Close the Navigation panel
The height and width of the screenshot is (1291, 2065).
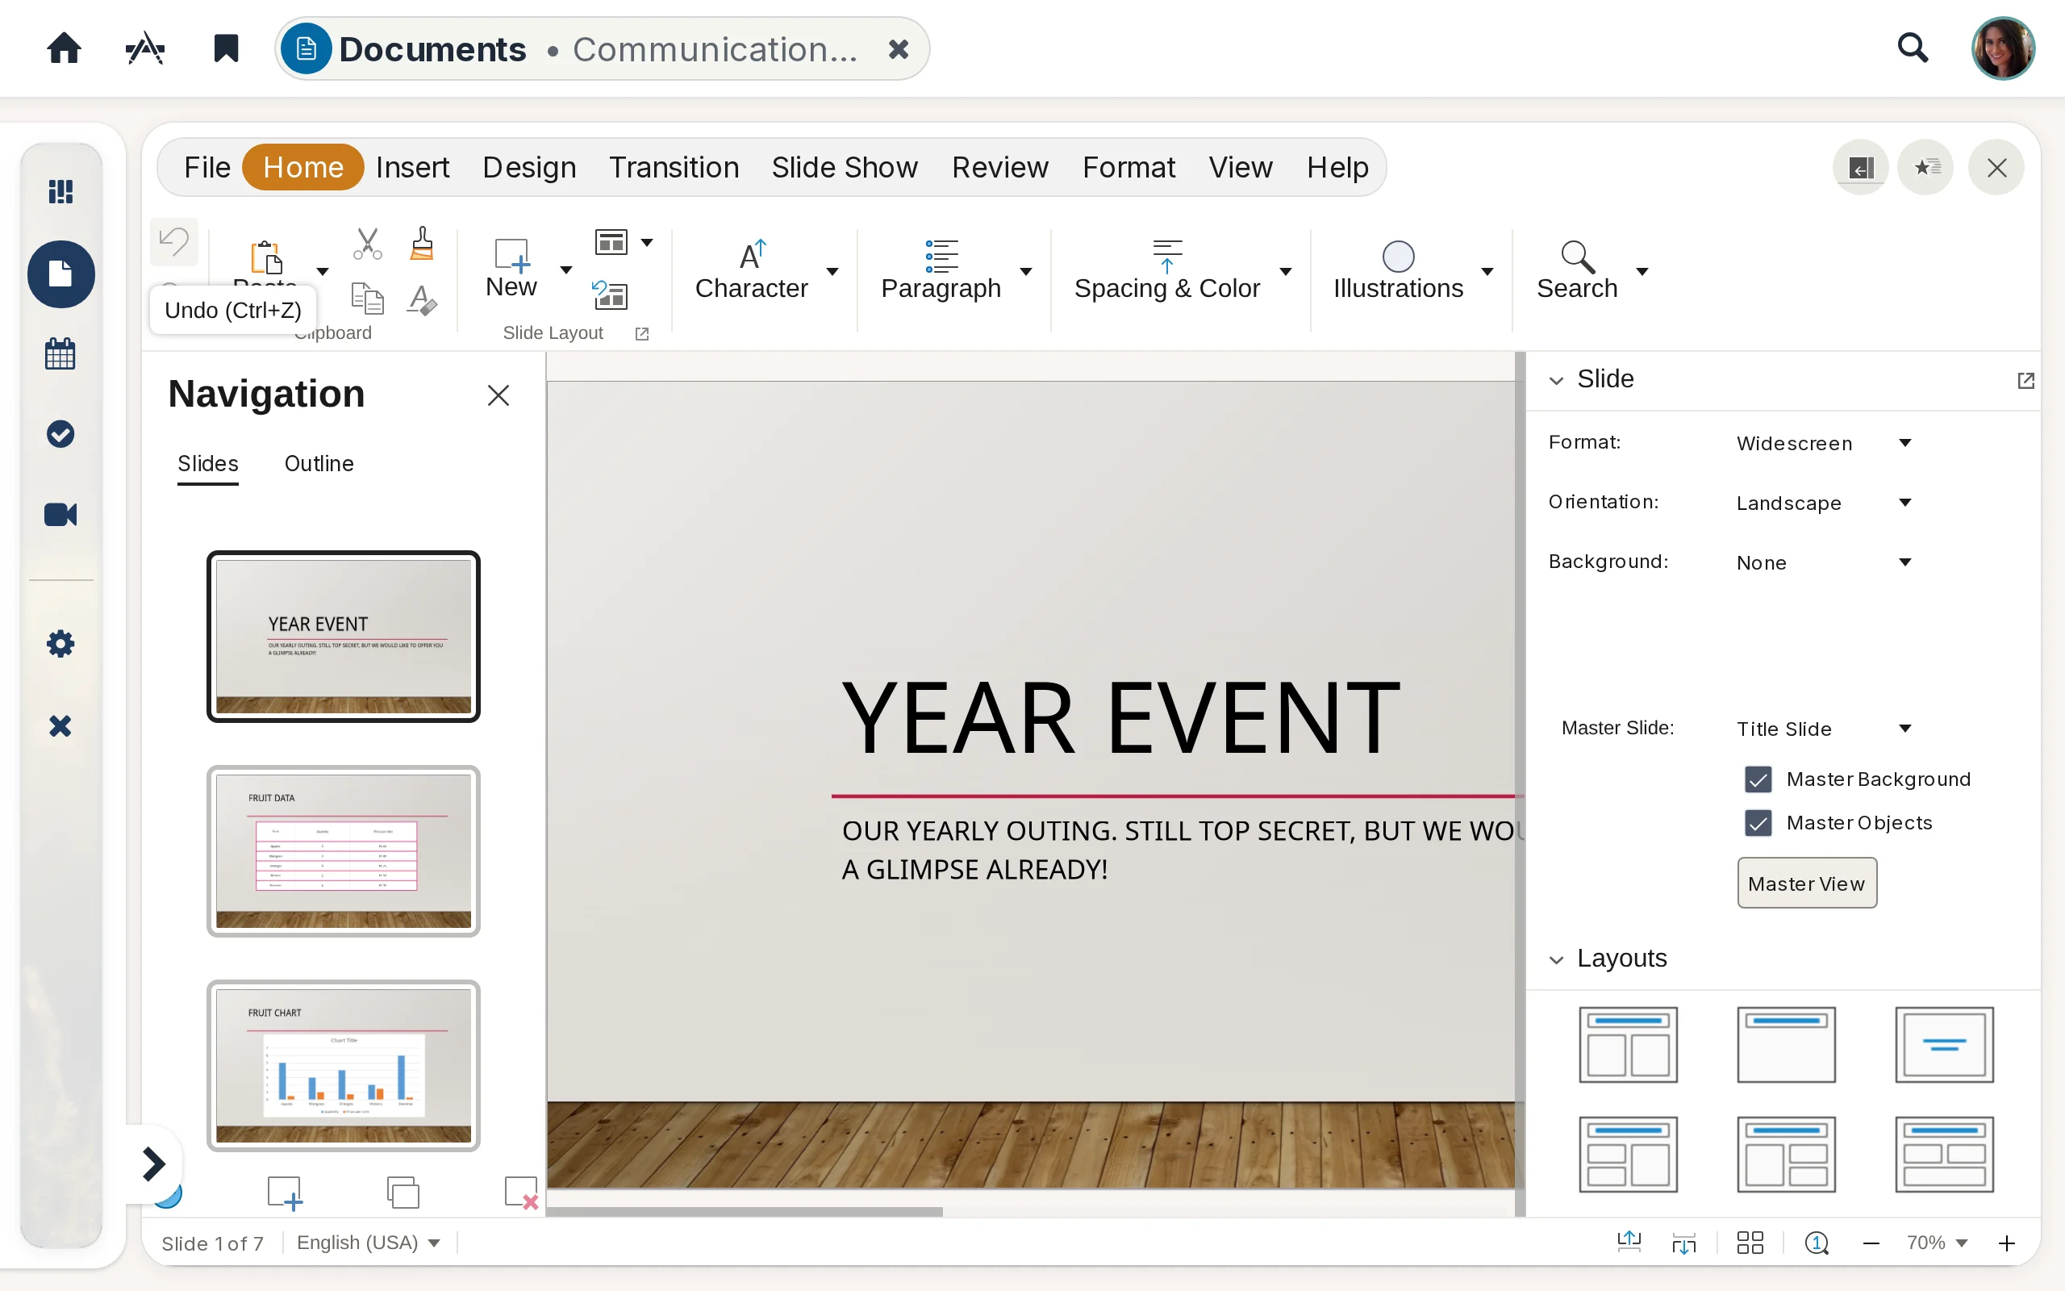[x=499, y=395]
